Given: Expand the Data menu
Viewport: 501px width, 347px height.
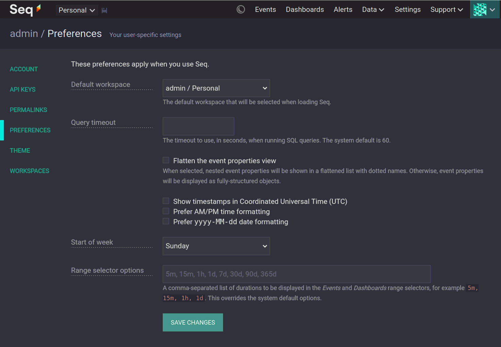Looking at the screenshot, I should click(x=373, y=9).
